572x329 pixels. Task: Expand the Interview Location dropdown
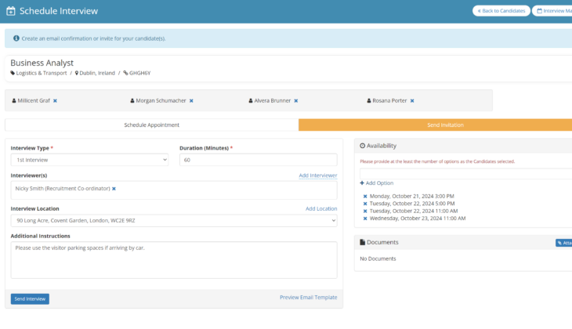(174, 221)
